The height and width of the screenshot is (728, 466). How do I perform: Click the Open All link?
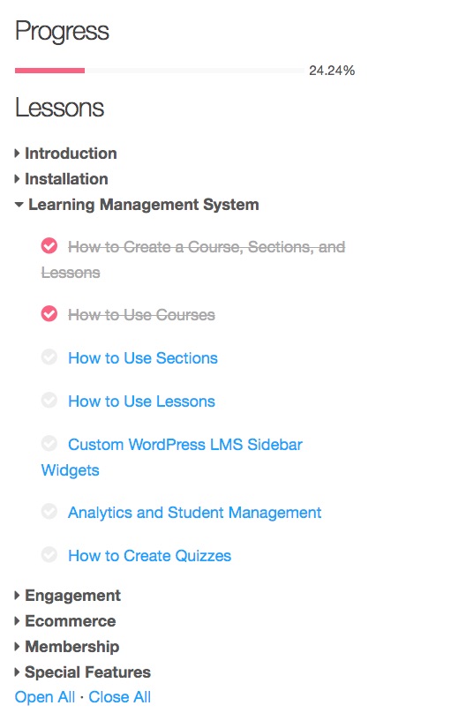click(44, 697)
